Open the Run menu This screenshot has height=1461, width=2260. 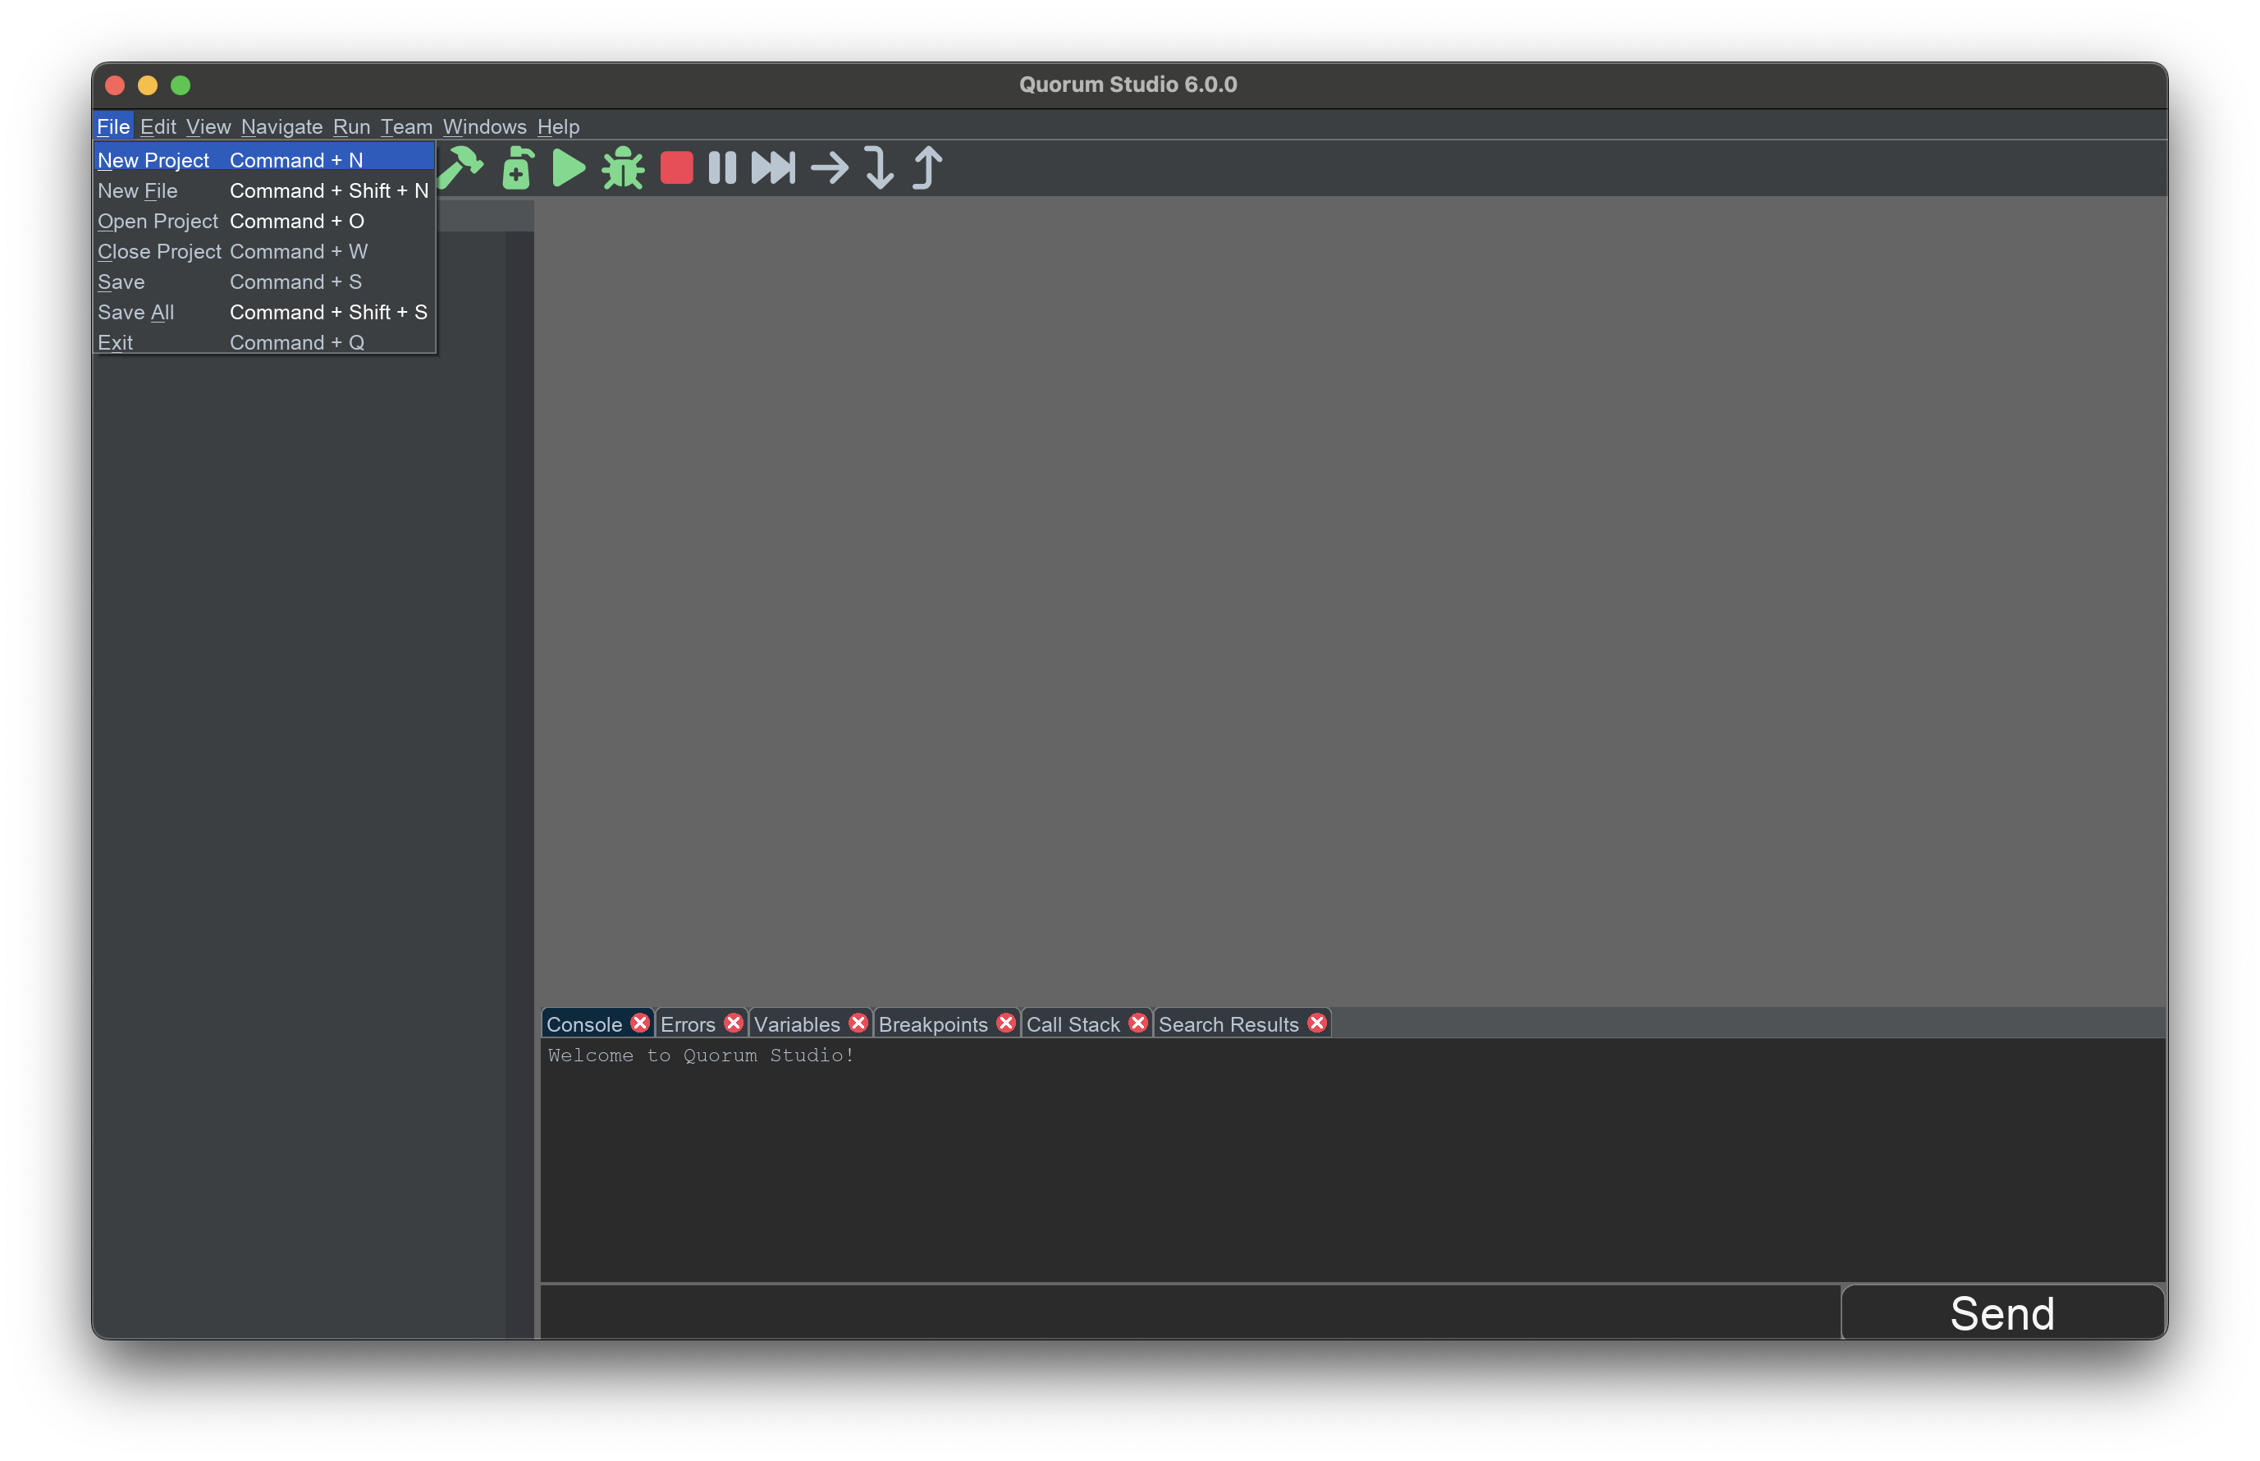coord(351,126)
